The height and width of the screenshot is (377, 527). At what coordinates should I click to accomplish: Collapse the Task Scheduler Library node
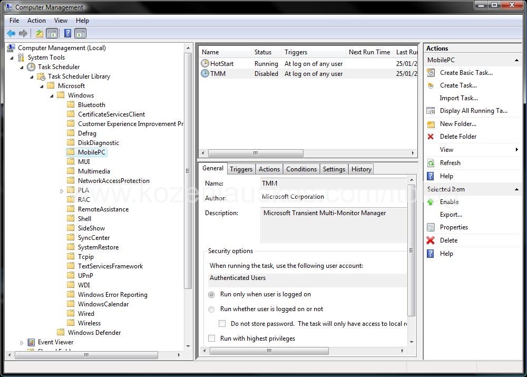[32, 77]
